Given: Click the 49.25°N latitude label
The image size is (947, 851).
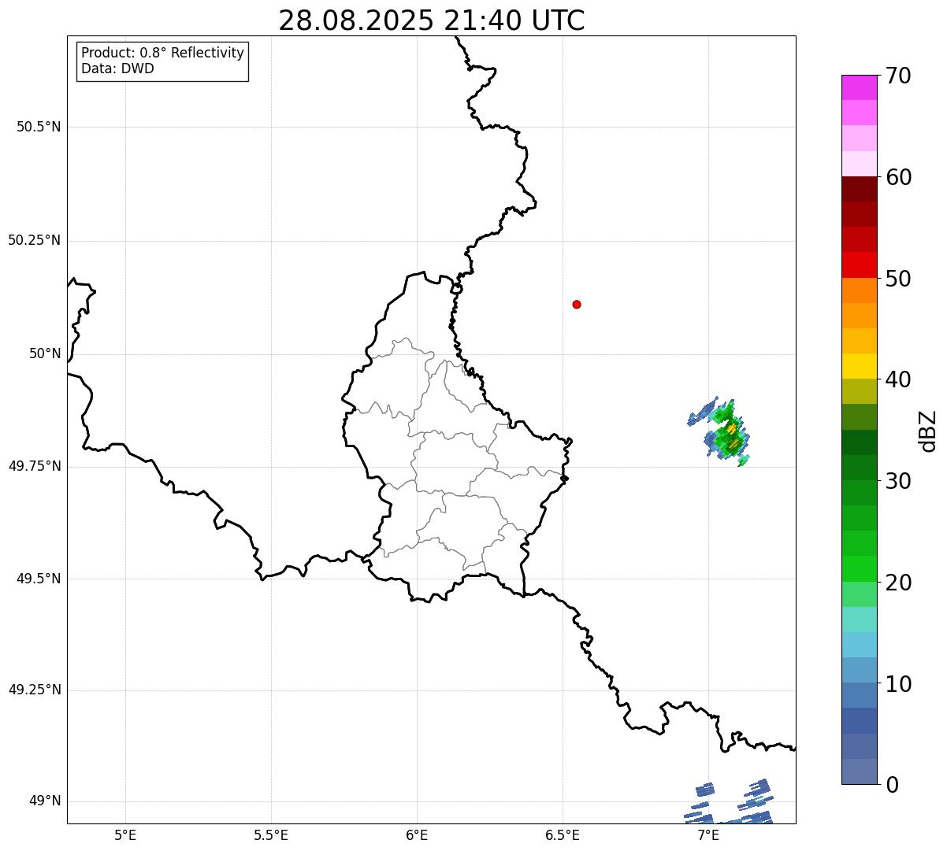Looking at the screenshot, I should click(x=35, y=690).
